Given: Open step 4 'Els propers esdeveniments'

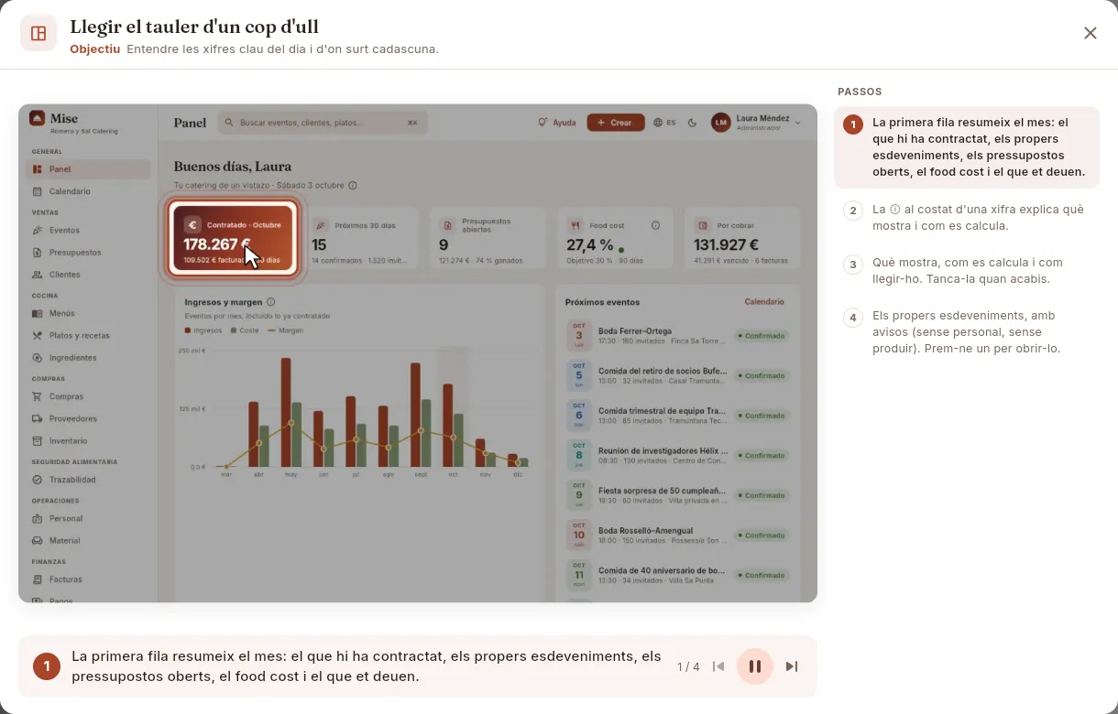Looking at the screenshot, I should click(967, 332).
